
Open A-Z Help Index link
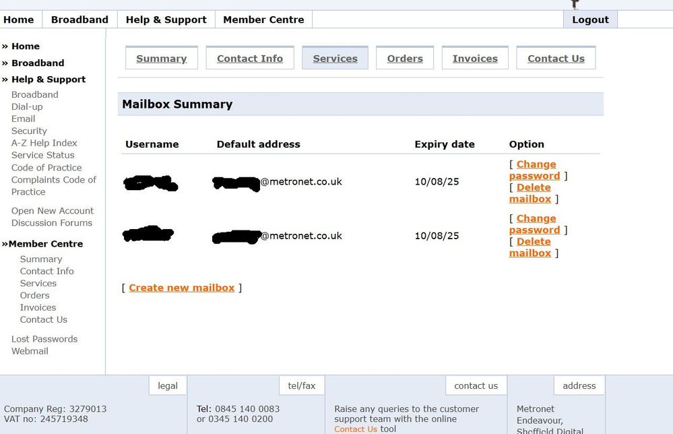tap(44, 143)
